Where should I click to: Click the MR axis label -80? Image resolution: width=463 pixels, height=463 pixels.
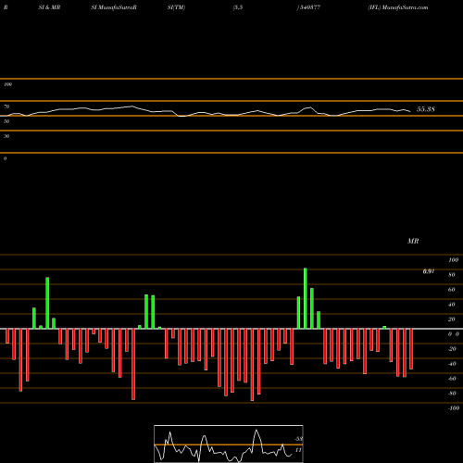[x=452, y=394]
